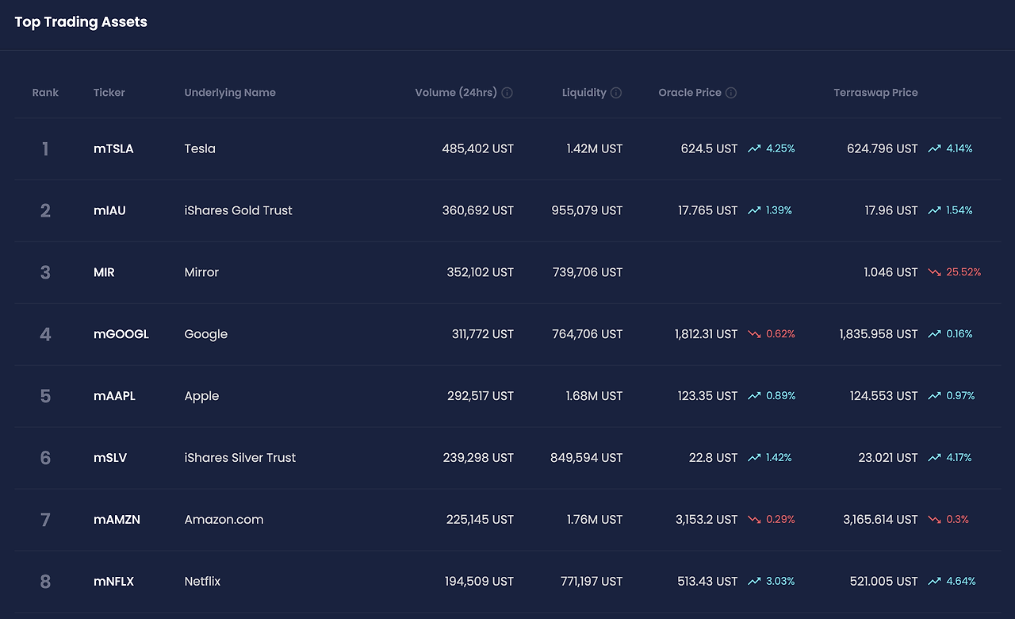Click the 521.005 UST Terraswap price
The height and width of the screenshot is (619, 1015).
click(x=884, y=582)
